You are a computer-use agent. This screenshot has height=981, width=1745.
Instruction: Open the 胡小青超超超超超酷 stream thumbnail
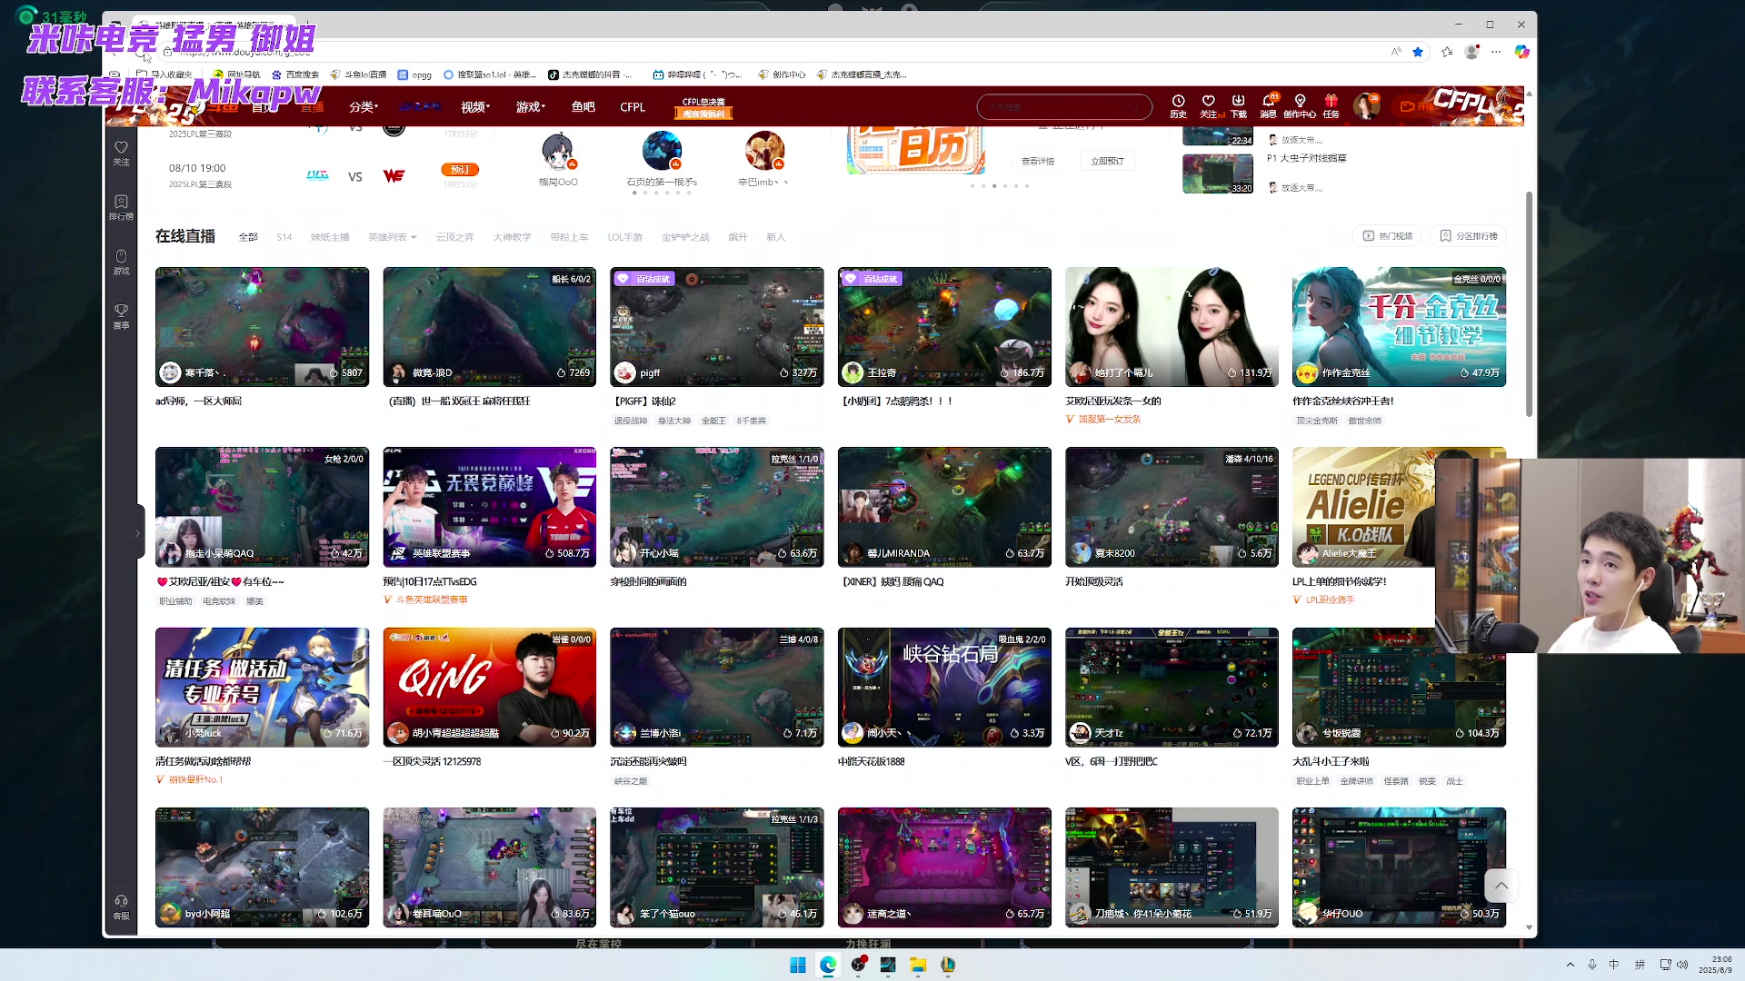pos(489,688)
